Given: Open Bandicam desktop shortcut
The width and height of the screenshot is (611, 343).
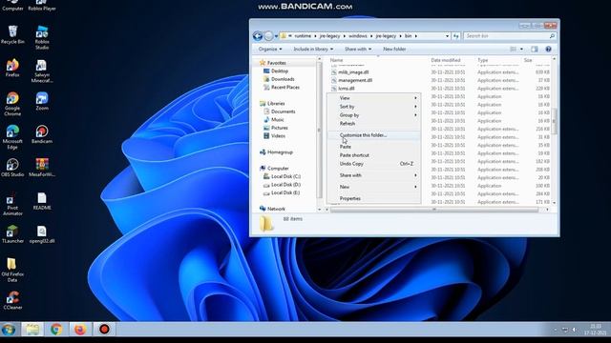Looking at the screenshot, I should 42,134.
